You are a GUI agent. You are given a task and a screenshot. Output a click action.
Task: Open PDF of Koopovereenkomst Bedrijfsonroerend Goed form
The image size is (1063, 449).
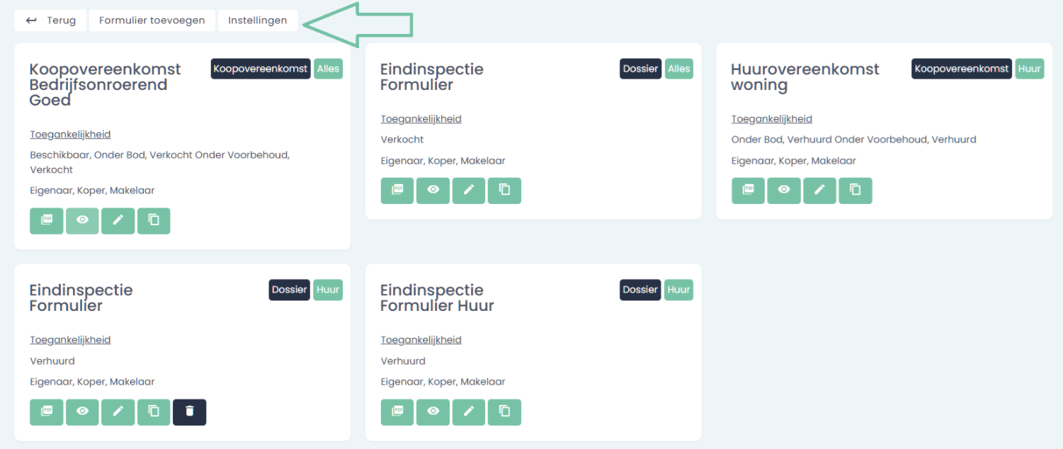point(47,220)
